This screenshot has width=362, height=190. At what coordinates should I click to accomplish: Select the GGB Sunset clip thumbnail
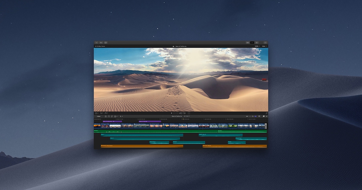97,125
